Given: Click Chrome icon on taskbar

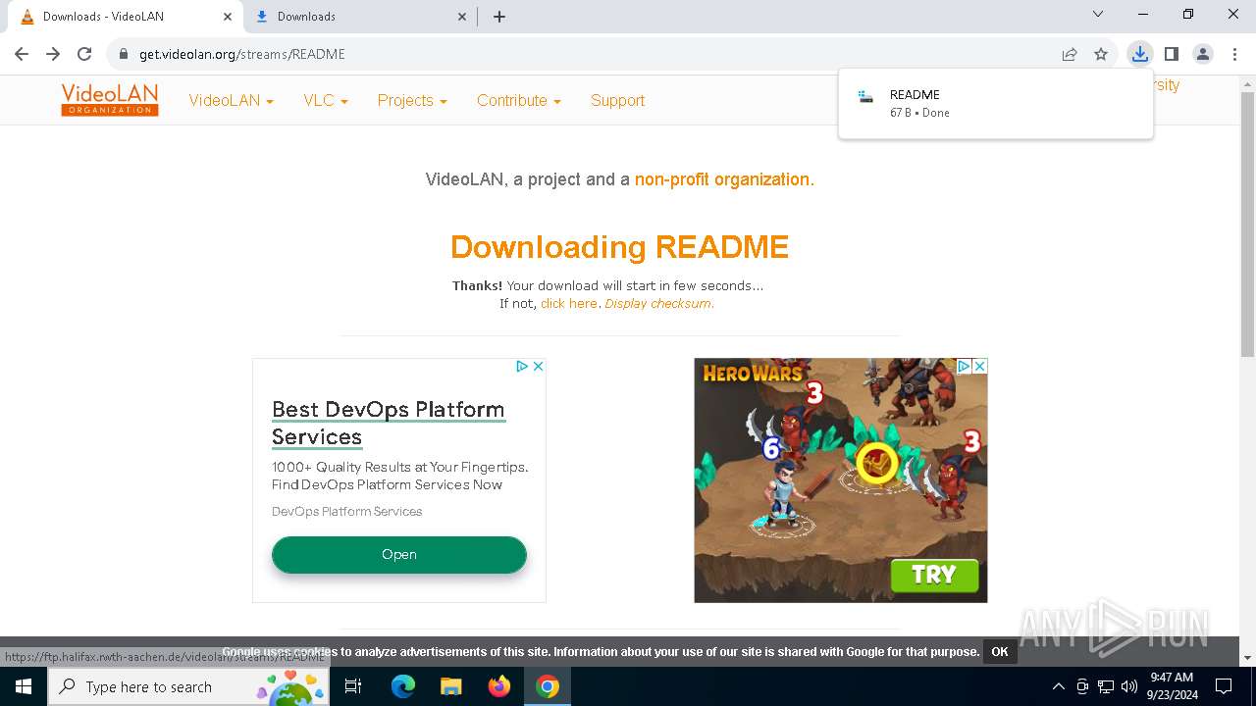Looking at the screenshot, I should point(548,686).
